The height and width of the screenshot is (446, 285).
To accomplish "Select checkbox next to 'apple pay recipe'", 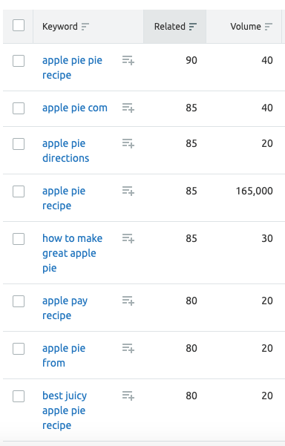I will [x=19, y=301].
